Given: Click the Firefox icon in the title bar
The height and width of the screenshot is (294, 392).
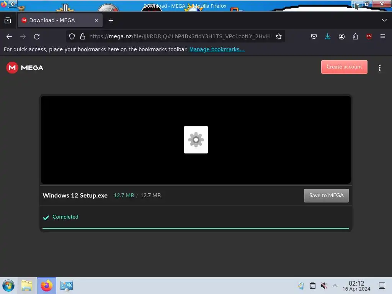Looking at the screenshot, I should point(4,4).
